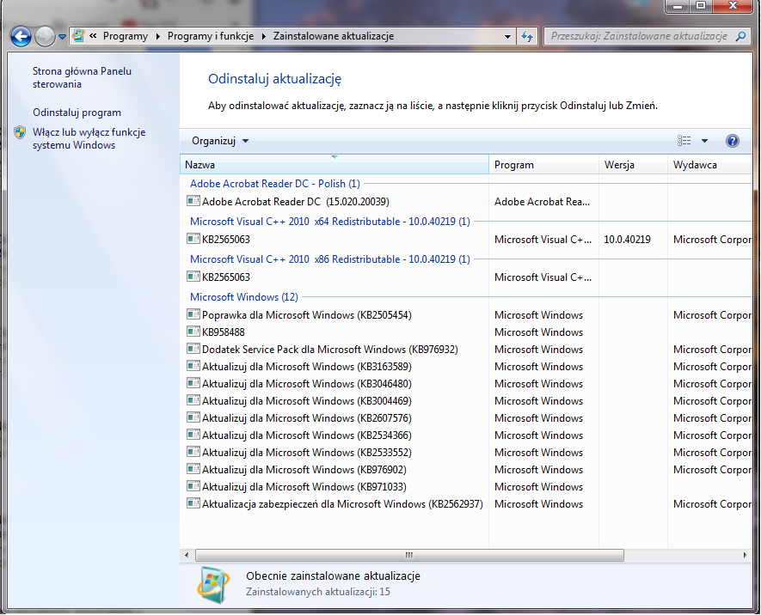
Task: Click the icon next to KB958488
Action: tap(193, 332)
